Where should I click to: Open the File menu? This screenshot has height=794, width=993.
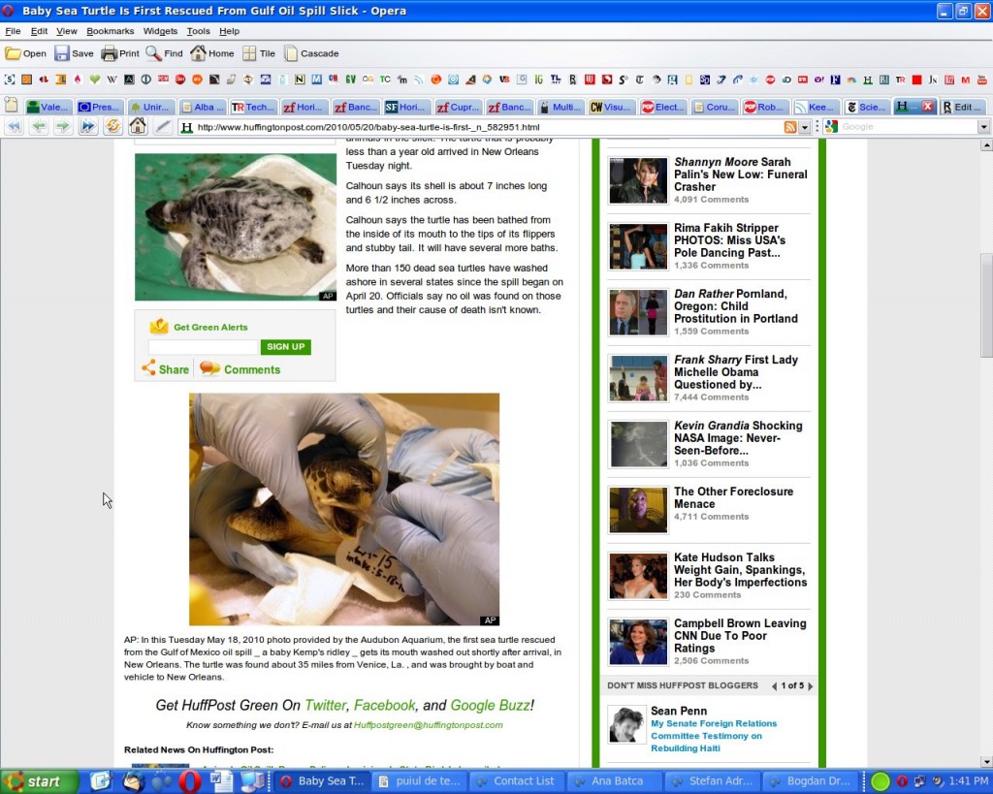pyautogui.click(x=13, y=31)
